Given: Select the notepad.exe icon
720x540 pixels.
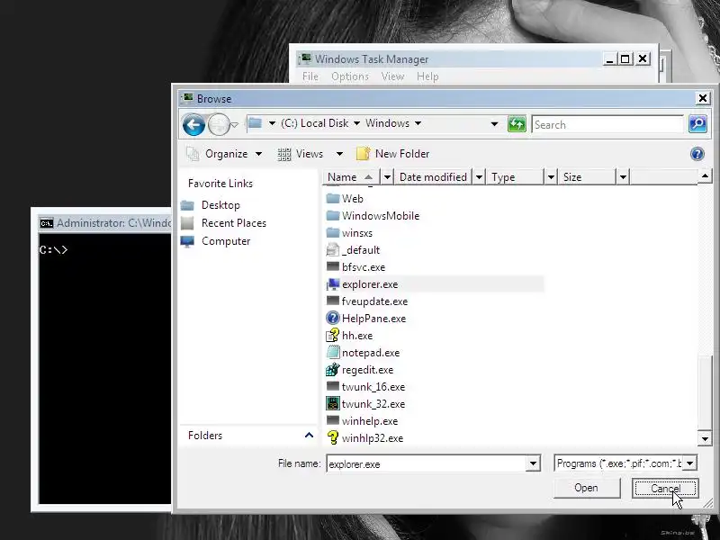Looking at the screenshot, I should (x=333, y=352).
